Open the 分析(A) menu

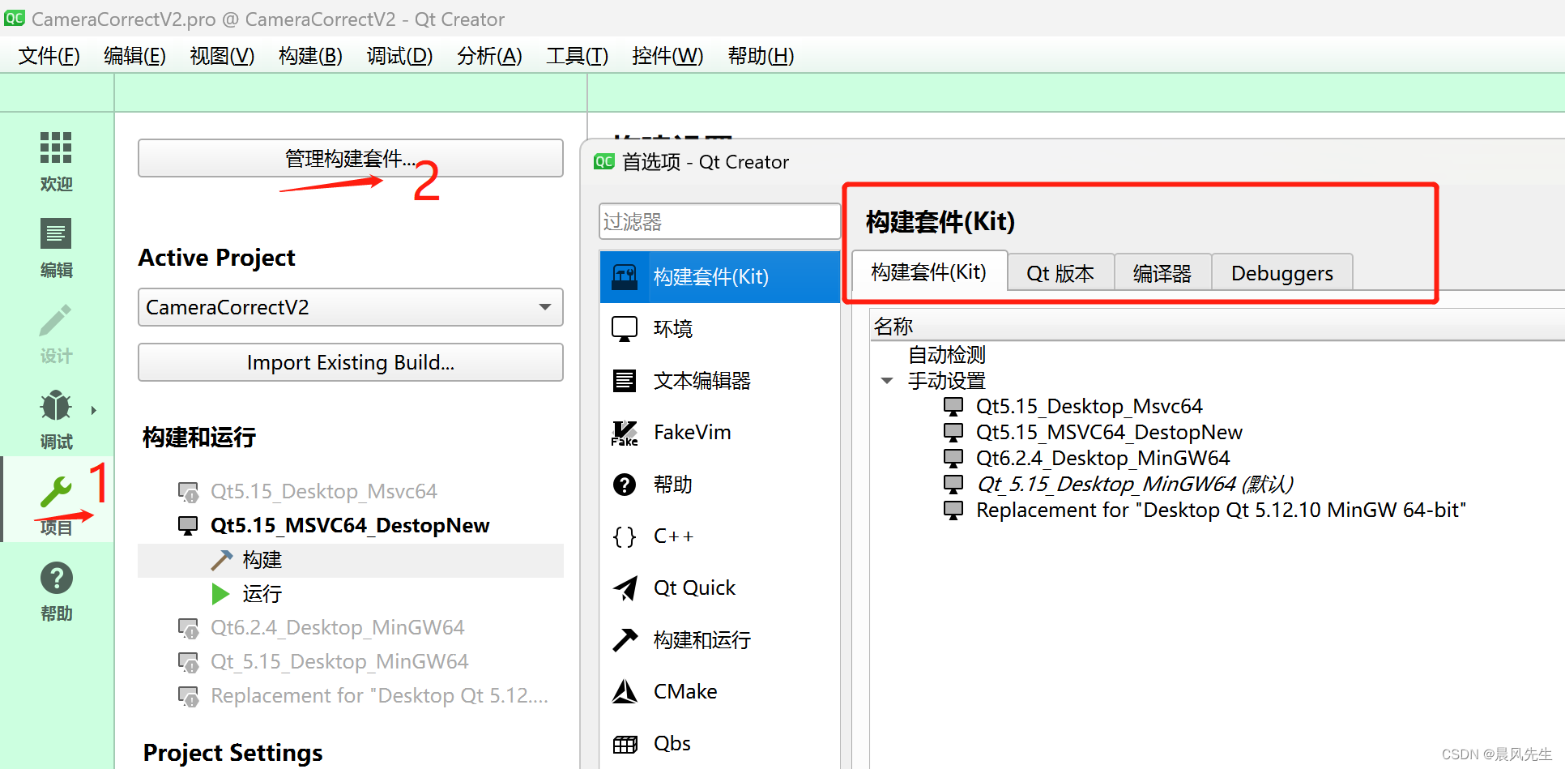tap(489, 56)
